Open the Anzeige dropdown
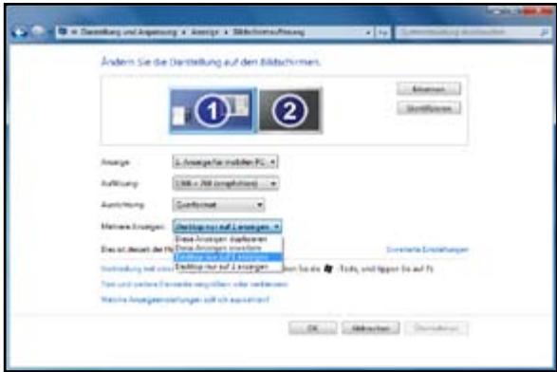Screen dimensions: 557x372 (225, 162)
